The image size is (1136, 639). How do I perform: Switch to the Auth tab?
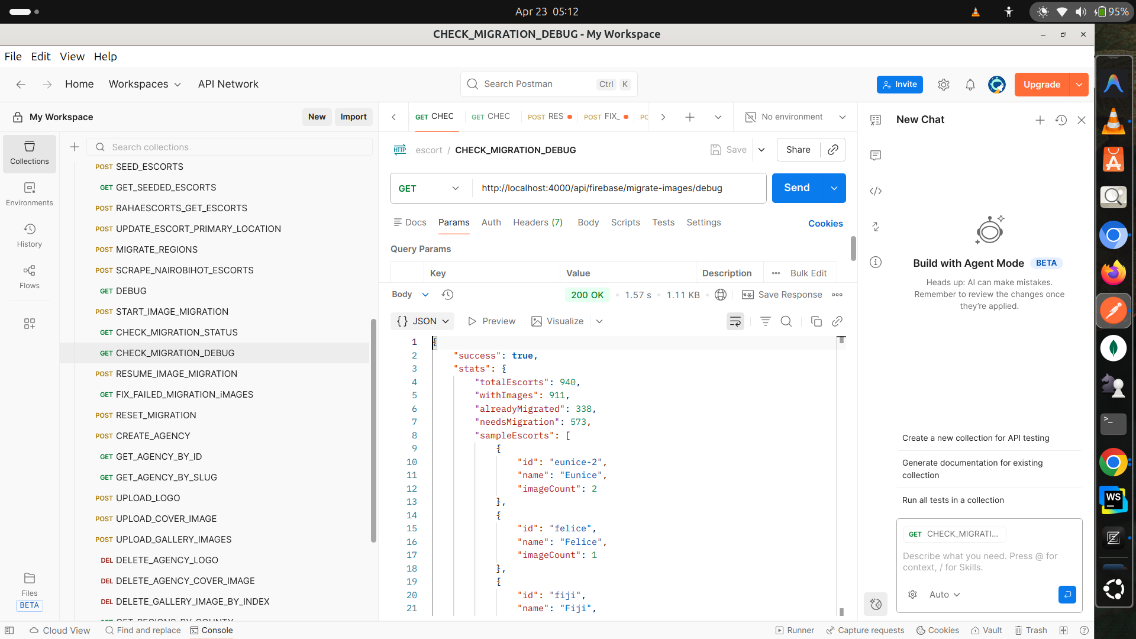pos(491,222)
